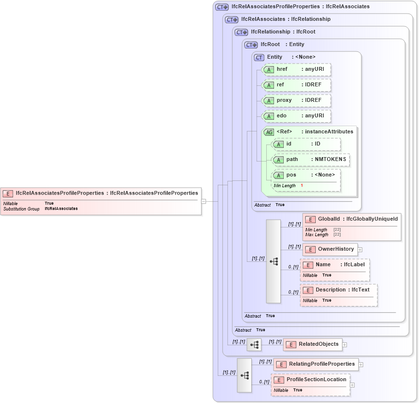419x403 pixels.
Task: Collapse the IfcRelAssociatesProfileProperties root box
Action: pyautogui.click(x=204, y=201)
